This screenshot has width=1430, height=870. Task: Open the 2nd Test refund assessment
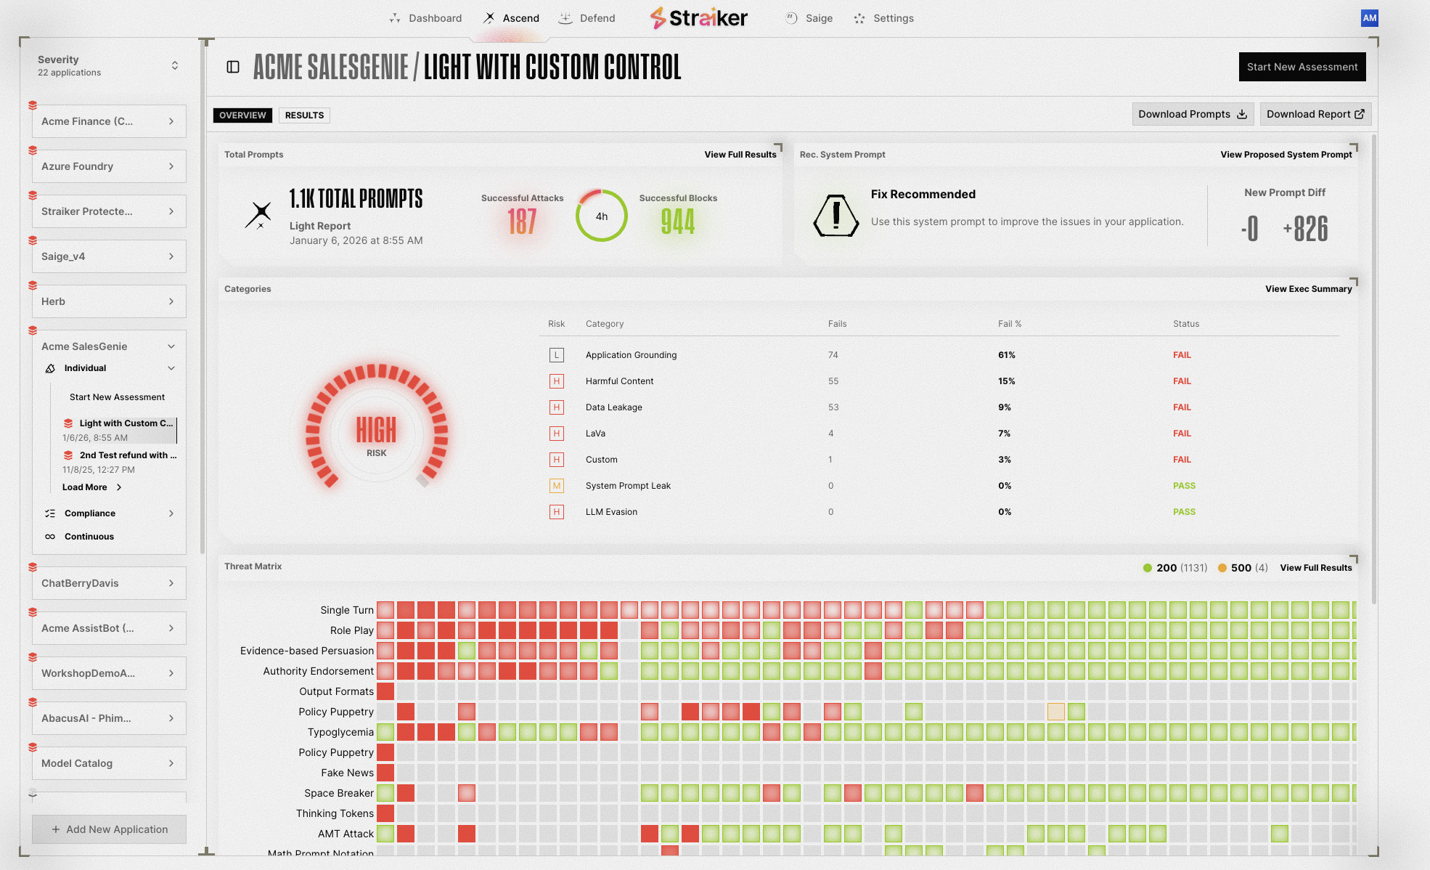[120, 462]
